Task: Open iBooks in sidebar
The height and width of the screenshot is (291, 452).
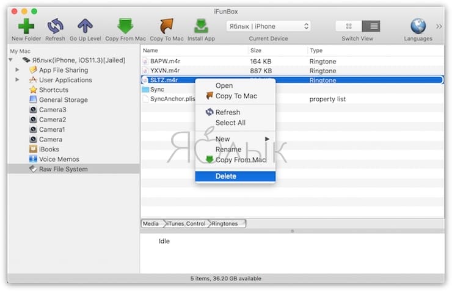Action: 49,149
